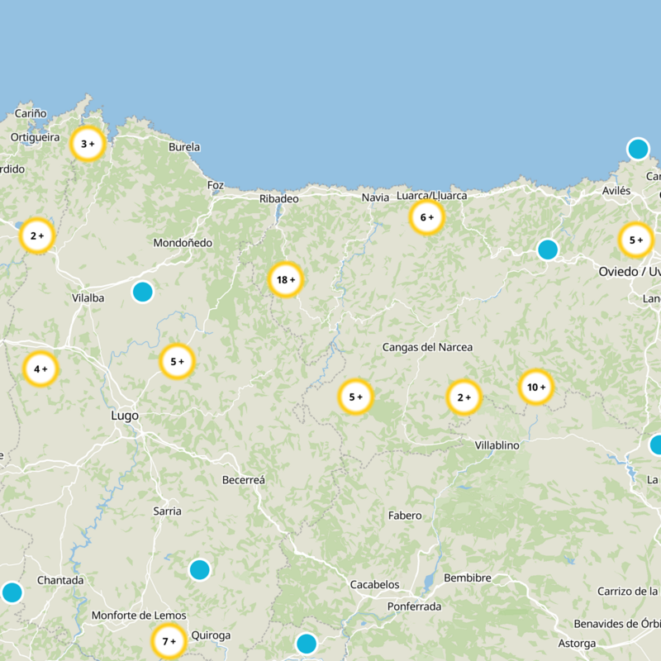
Task: Open the 18 + cluster south of Ribadeo
Action: 286,279
